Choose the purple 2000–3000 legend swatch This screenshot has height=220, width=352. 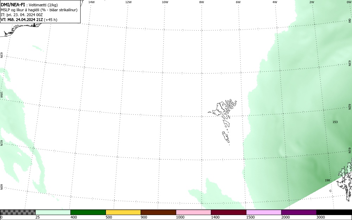click(x=299, y=212)
